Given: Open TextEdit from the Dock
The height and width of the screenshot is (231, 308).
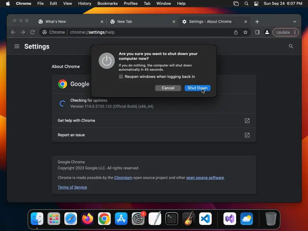Looking at the screenshot, I should point(155,219).
